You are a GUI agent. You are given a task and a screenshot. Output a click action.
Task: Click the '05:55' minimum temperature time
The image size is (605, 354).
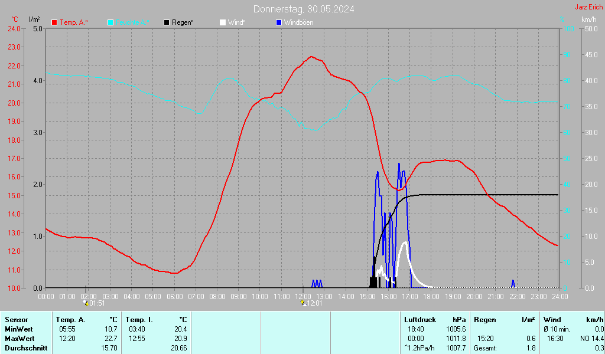(x=67, y=329)
